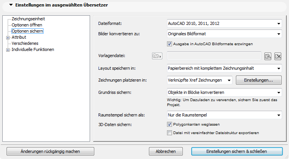Open the Raumstempel sichern als dropdown
The height and width of the screenshot is (159, 289).
coord(224,115)
